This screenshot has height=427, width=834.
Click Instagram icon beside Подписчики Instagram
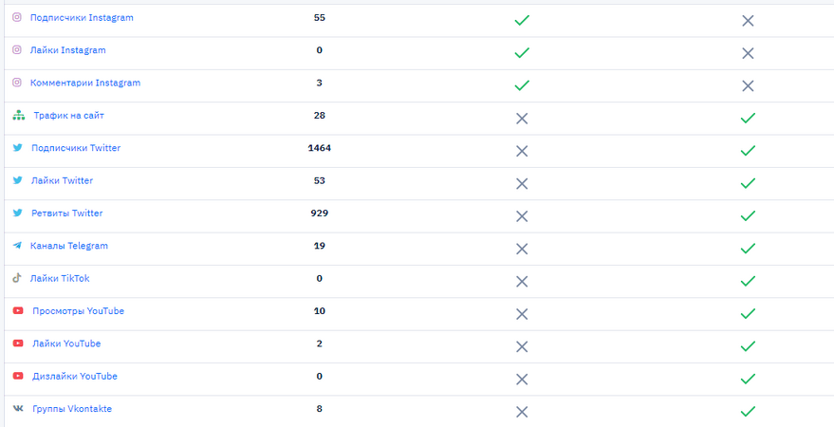[17, 17]
